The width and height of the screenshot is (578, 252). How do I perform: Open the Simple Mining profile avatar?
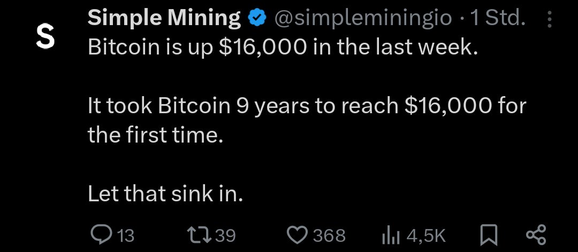(45, 36)
